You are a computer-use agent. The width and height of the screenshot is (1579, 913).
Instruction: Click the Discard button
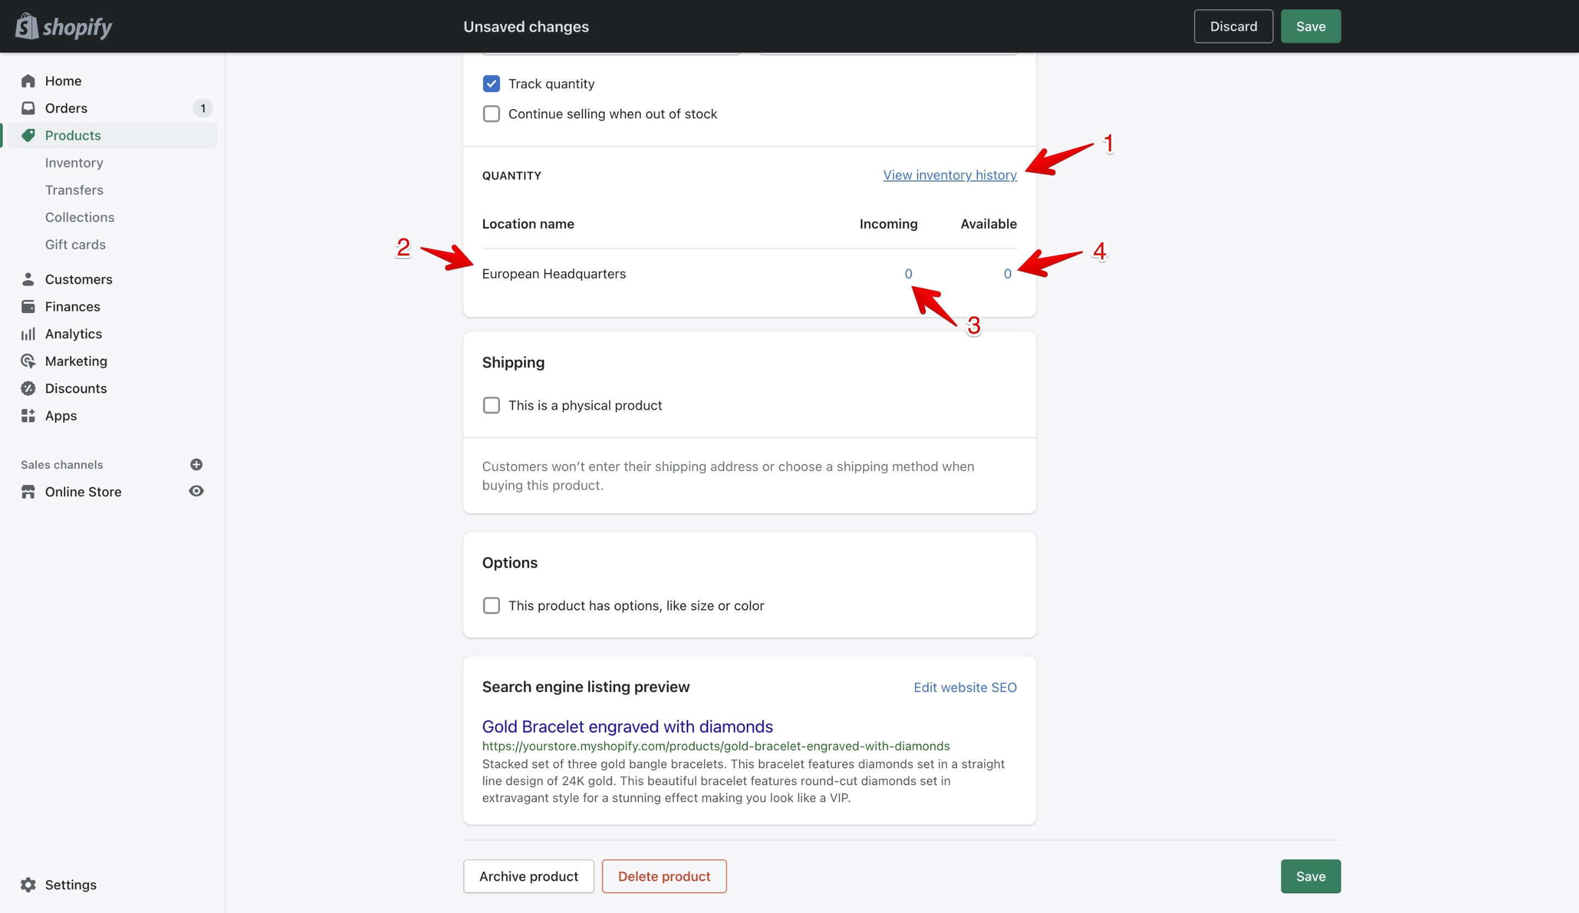1232,26
